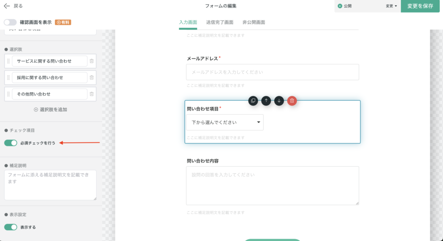Click the 選択肢 section heading

[x=16, y=50]
